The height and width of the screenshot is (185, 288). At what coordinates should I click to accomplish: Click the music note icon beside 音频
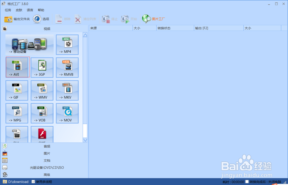(5, 146)
